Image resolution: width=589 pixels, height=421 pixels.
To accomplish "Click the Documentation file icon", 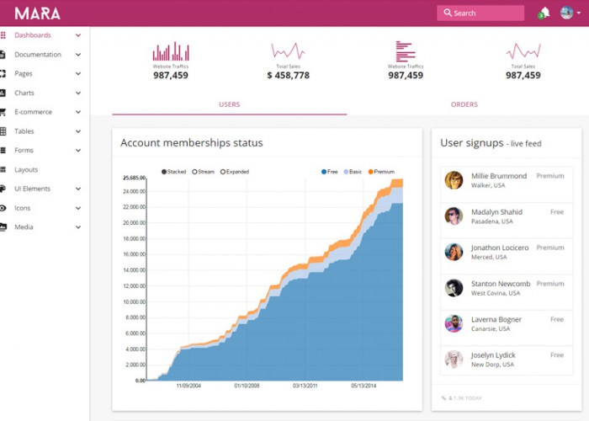I will pos(3,55).
